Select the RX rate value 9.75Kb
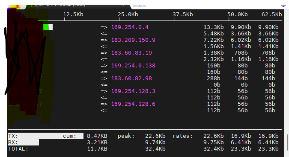 (x=214, y=142)
